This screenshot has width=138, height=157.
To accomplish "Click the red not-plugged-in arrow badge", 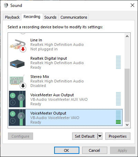I will [23, 49].
